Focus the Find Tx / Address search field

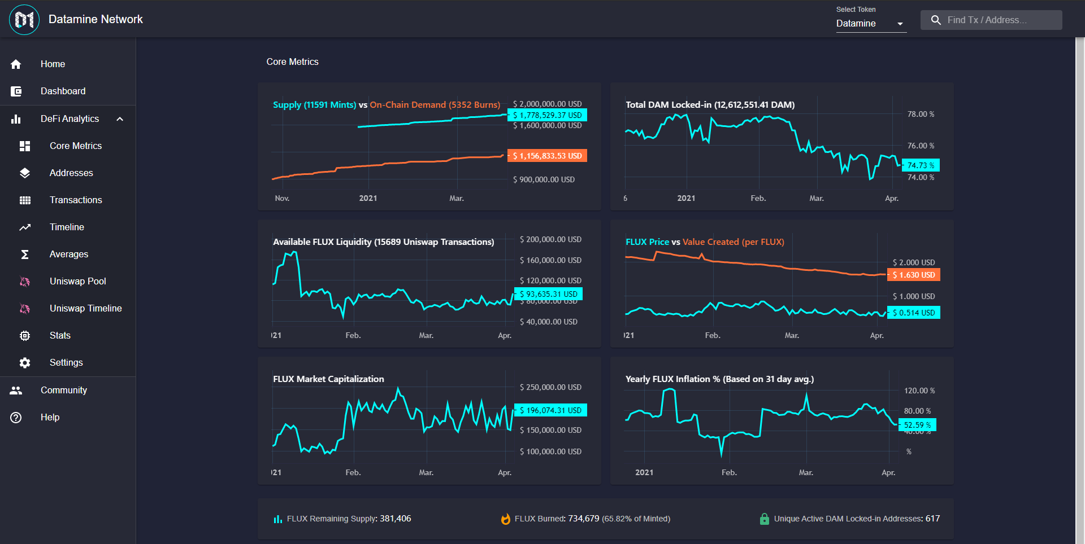[x=991, y=20]
